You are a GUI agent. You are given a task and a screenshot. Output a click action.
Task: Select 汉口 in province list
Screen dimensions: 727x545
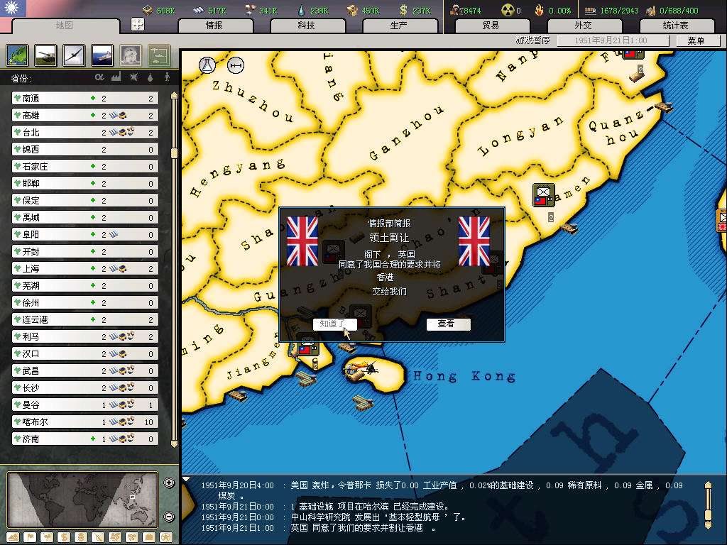[85, 353]
